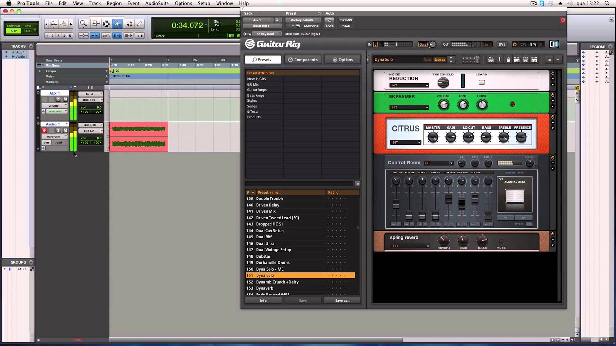
Task: Open Aux 1 auto read automation dropdown
Action: tap(56, 111)
